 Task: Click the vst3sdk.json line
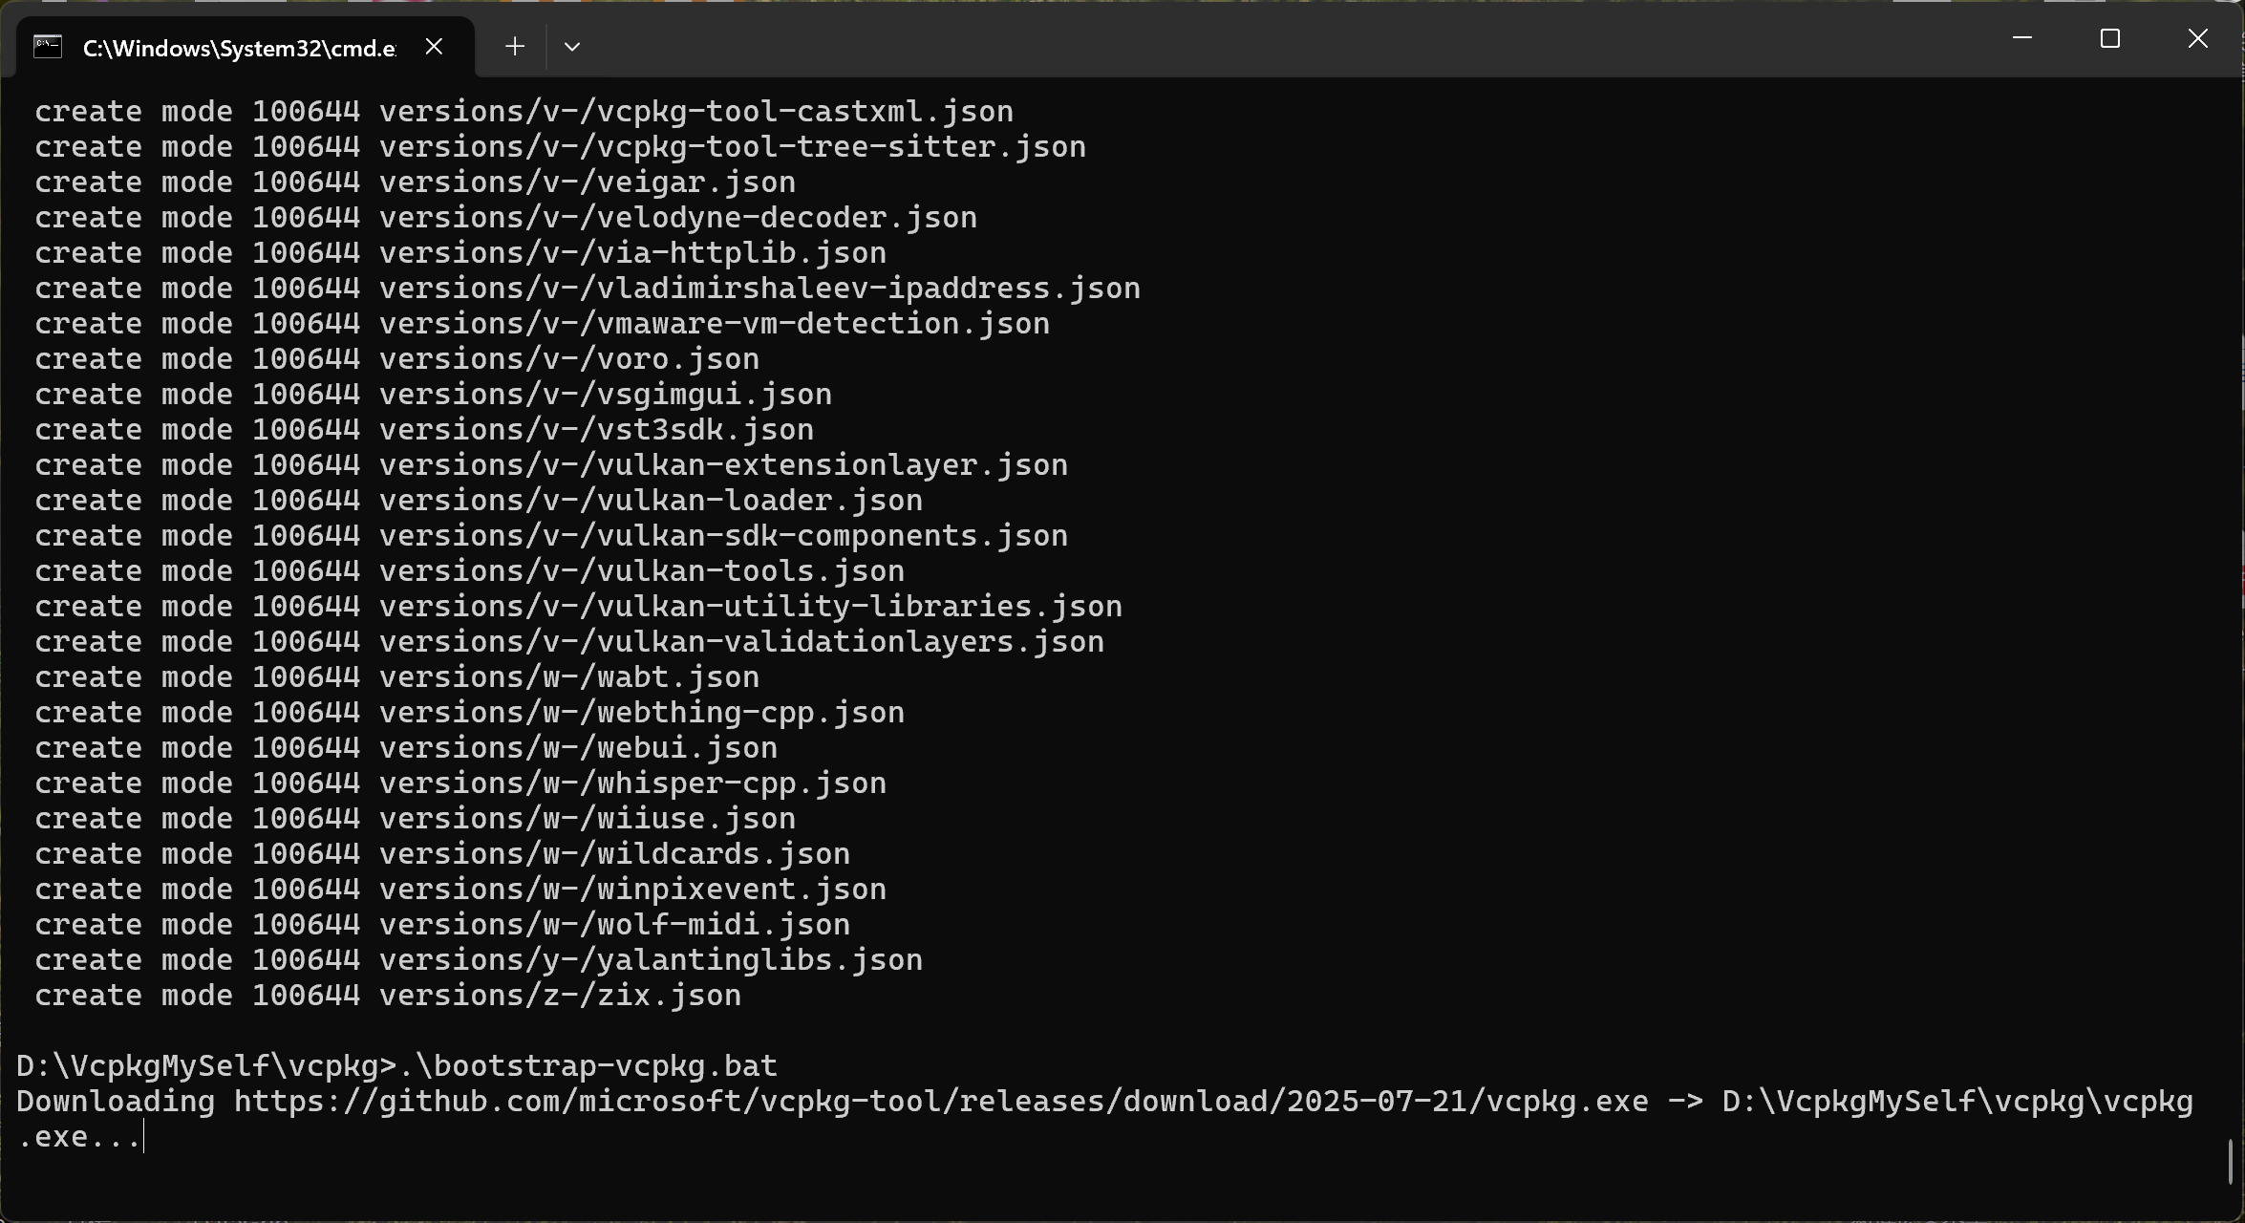tap(424, 430)
